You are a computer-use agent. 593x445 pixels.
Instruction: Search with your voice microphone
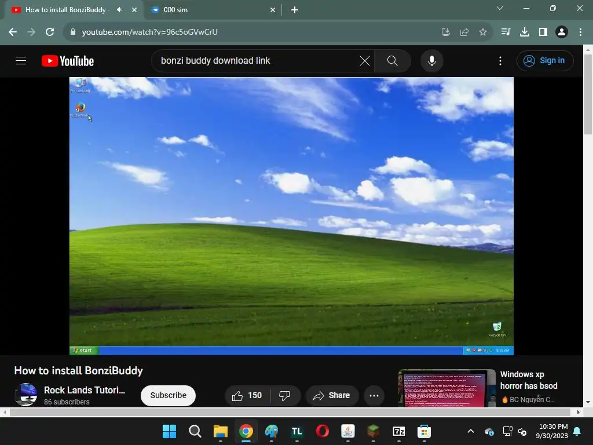[x=432, y=60]
